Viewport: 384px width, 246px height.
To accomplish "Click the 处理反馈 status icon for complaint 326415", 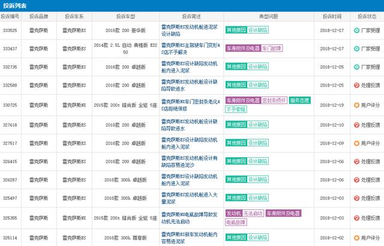I will click(x=356, y=161).
